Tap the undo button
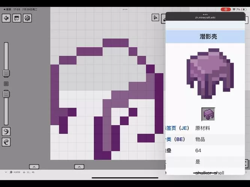The image size is (250, 187). (6, 131)
